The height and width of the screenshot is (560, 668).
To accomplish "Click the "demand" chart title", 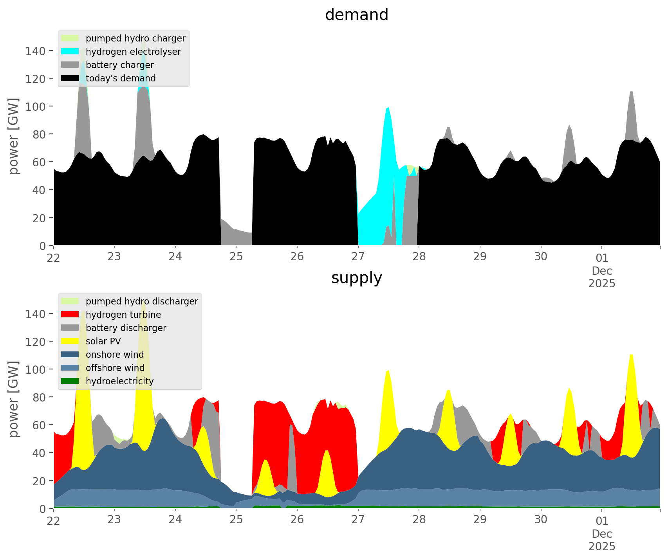I will 356,15.
